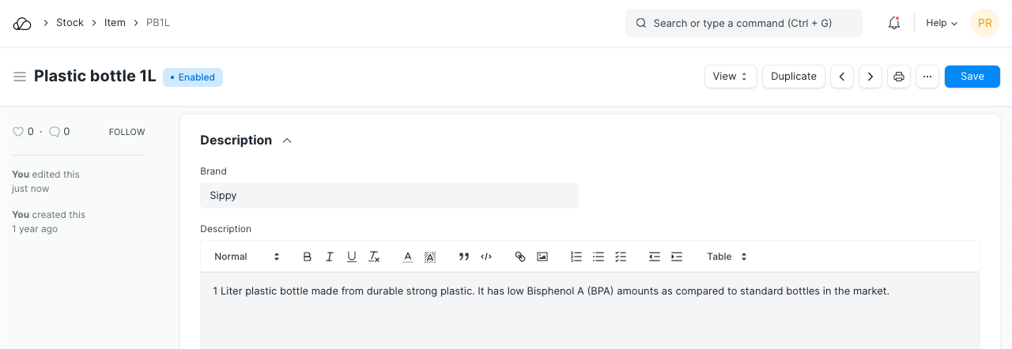
Task: Open the Normal text style dropdown
Action: click(247, 257)
